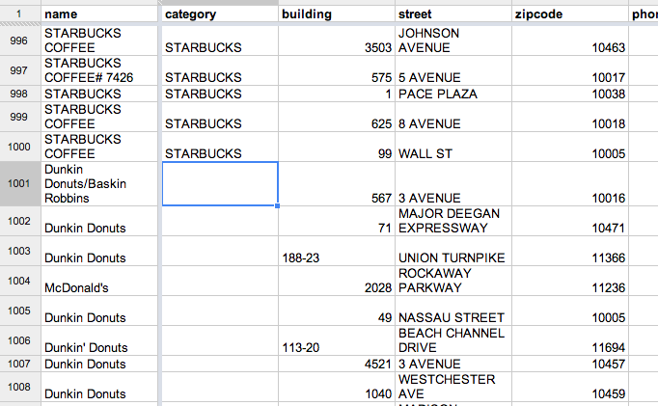The width and height of the screenshot is (658, 406).
Task: Click the zipcode cell 10017
Action: tap(570, 70)
